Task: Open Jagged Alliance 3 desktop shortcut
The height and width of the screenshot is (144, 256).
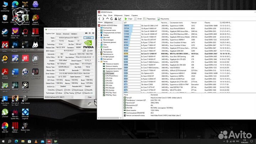Action: click(35, 20)
